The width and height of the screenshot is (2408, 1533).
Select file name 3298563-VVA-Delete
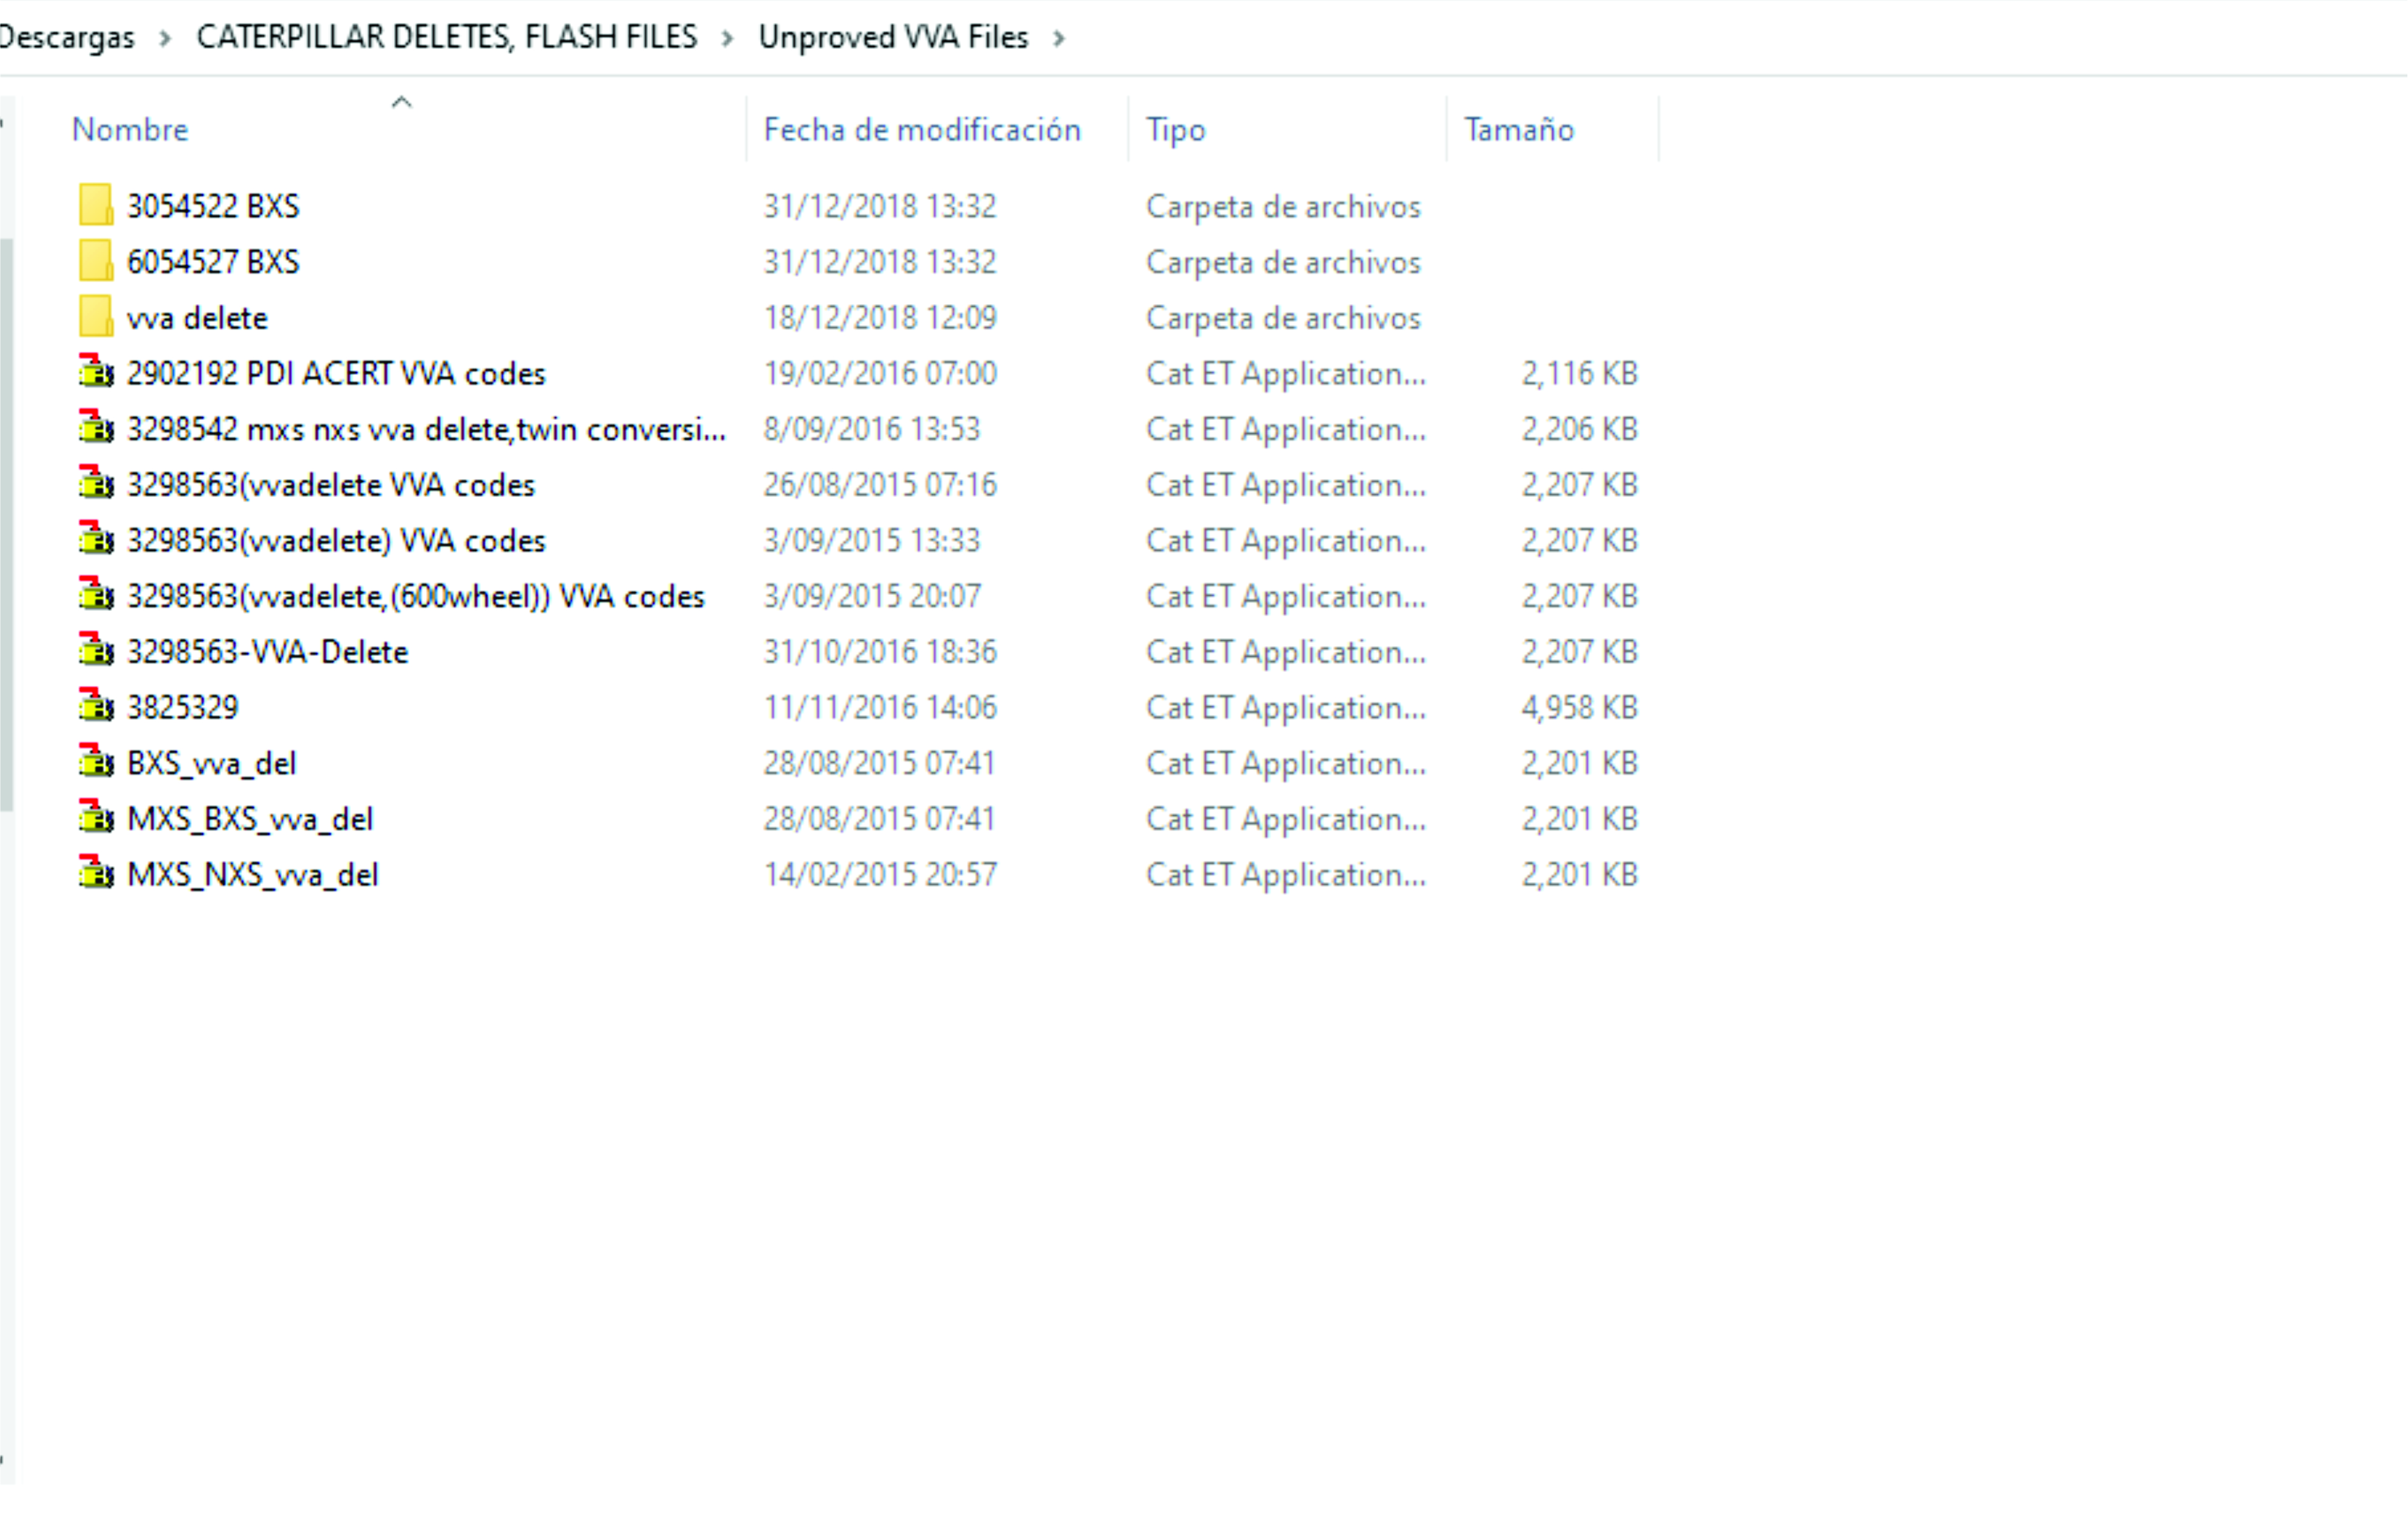tap(268, 652)
